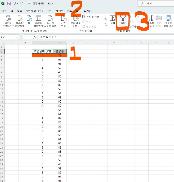Open the 도움말 tab

pos(88,11)
